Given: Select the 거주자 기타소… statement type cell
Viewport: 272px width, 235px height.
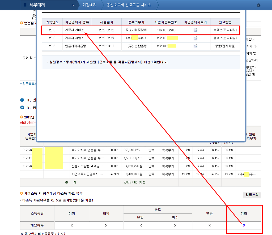Looking at the screenshot, I should [76, 30].
